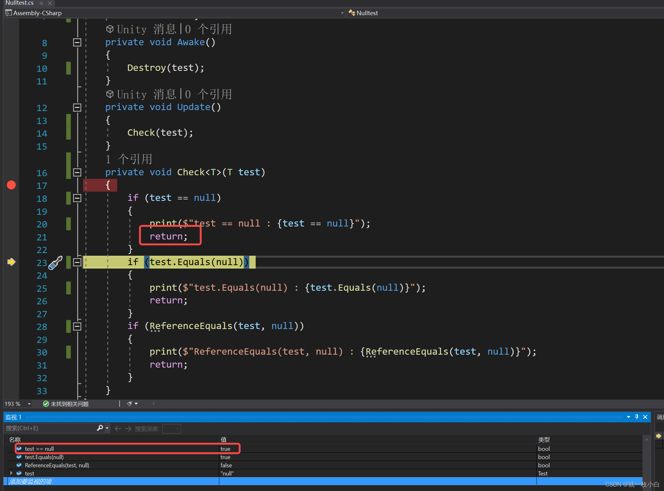664x491 pixels.
Task: Open the Nulltest class navigation dropdown
Action: pos(505,13)
